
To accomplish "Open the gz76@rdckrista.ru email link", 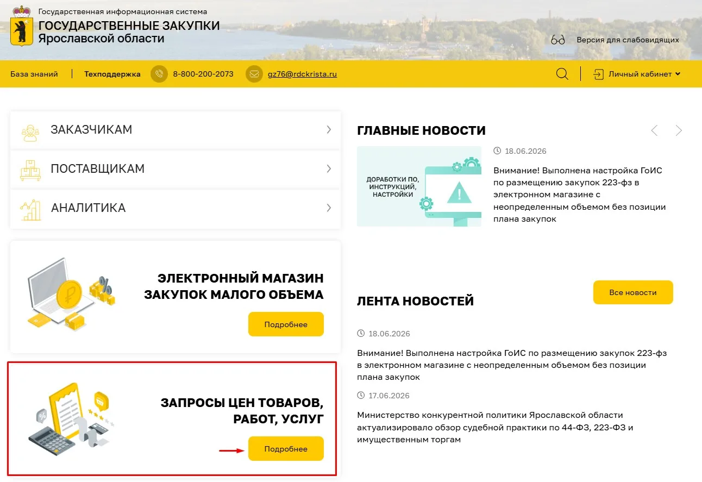I will tap(302, 74).
